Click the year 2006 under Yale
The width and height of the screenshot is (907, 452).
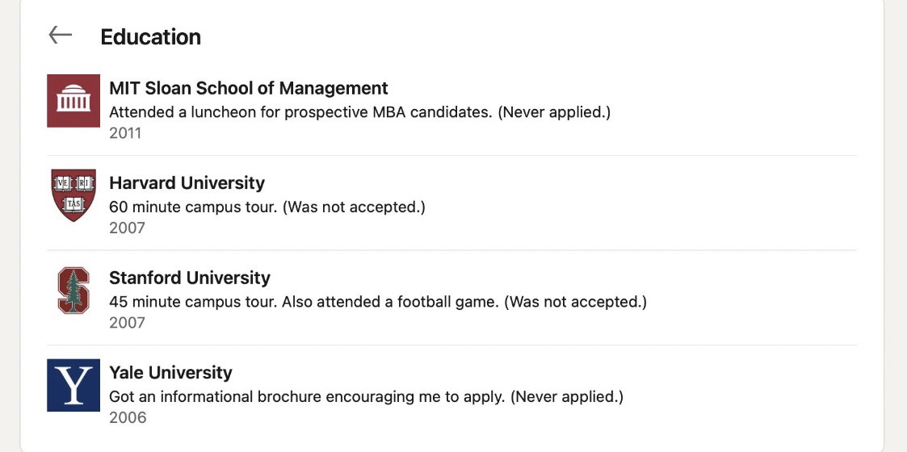tap(128, 417)
